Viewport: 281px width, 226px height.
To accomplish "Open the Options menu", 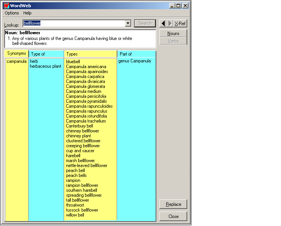I will point(12,13).
